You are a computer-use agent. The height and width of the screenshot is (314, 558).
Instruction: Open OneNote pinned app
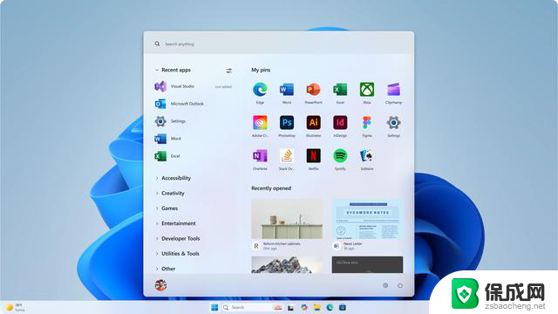click(x=260, y=159)
